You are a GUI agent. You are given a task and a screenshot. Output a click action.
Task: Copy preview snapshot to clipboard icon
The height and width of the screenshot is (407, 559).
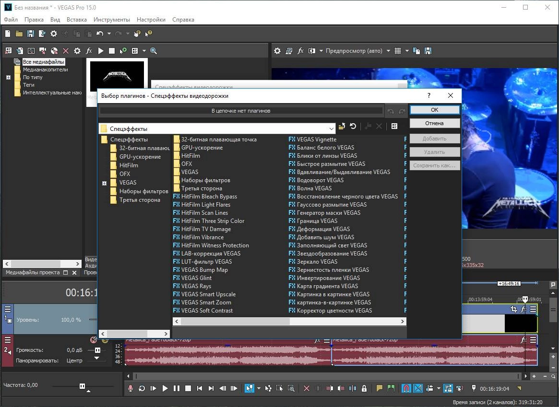(x=416, y=51)
